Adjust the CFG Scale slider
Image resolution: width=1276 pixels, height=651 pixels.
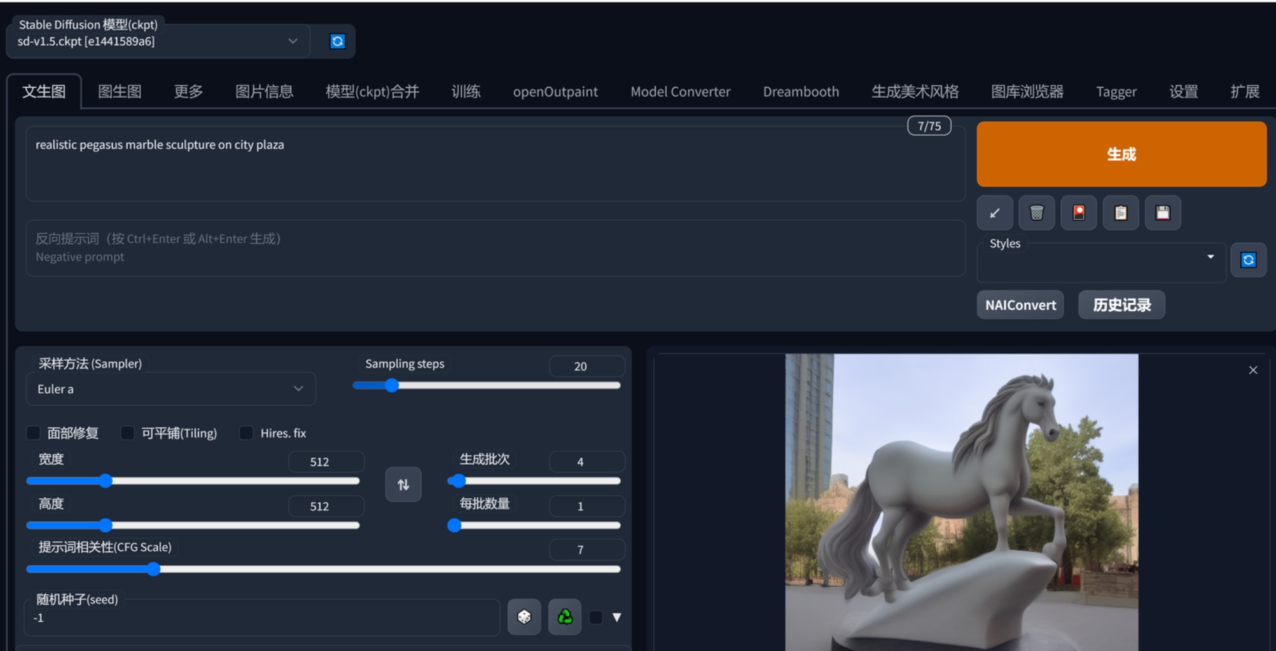(x=323, y=569)
